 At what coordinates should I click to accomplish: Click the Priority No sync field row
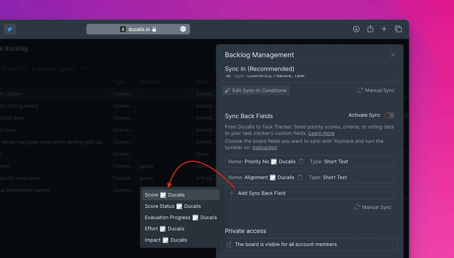pos(310,161)
